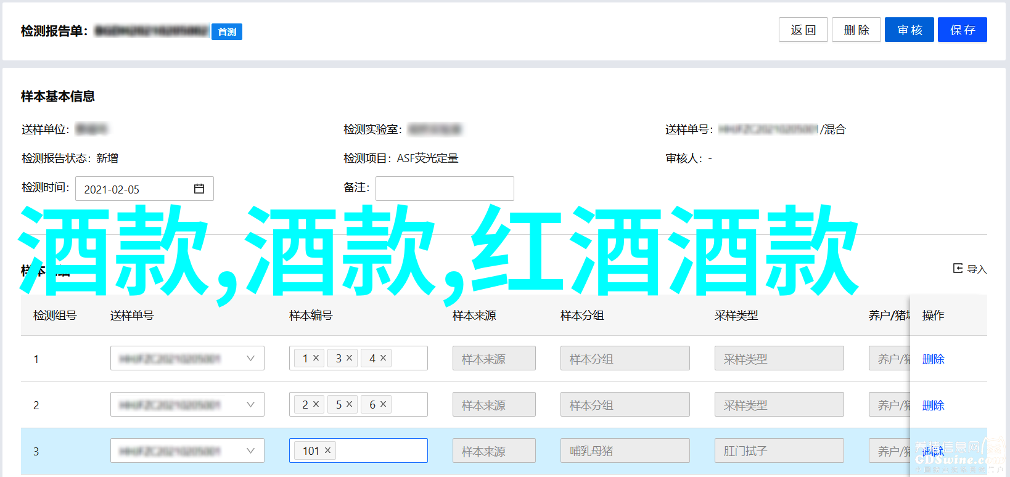This screenshot has width=1010, height=477.
Task: Click 样本来源 field in row 3
Action: pyautogui.click(x=494, y=450)
